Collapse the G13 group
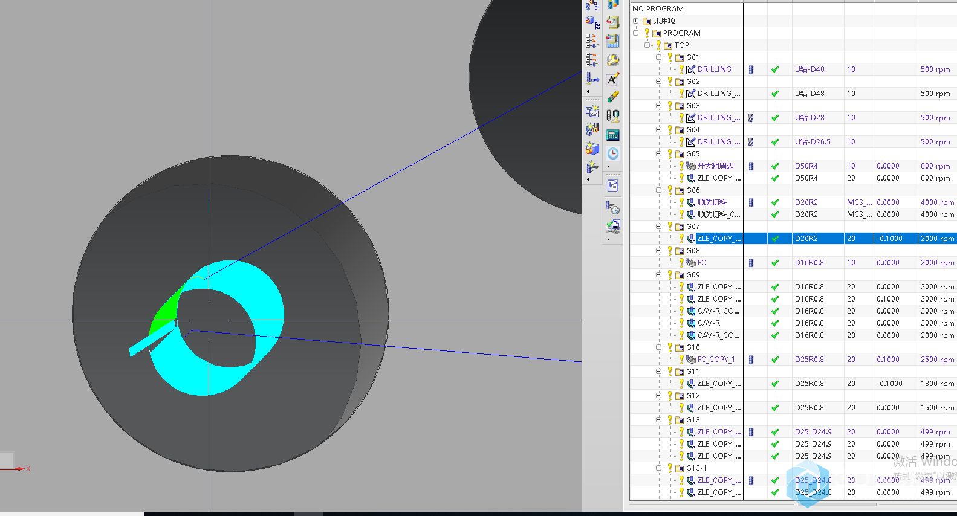 coord(659,420)
